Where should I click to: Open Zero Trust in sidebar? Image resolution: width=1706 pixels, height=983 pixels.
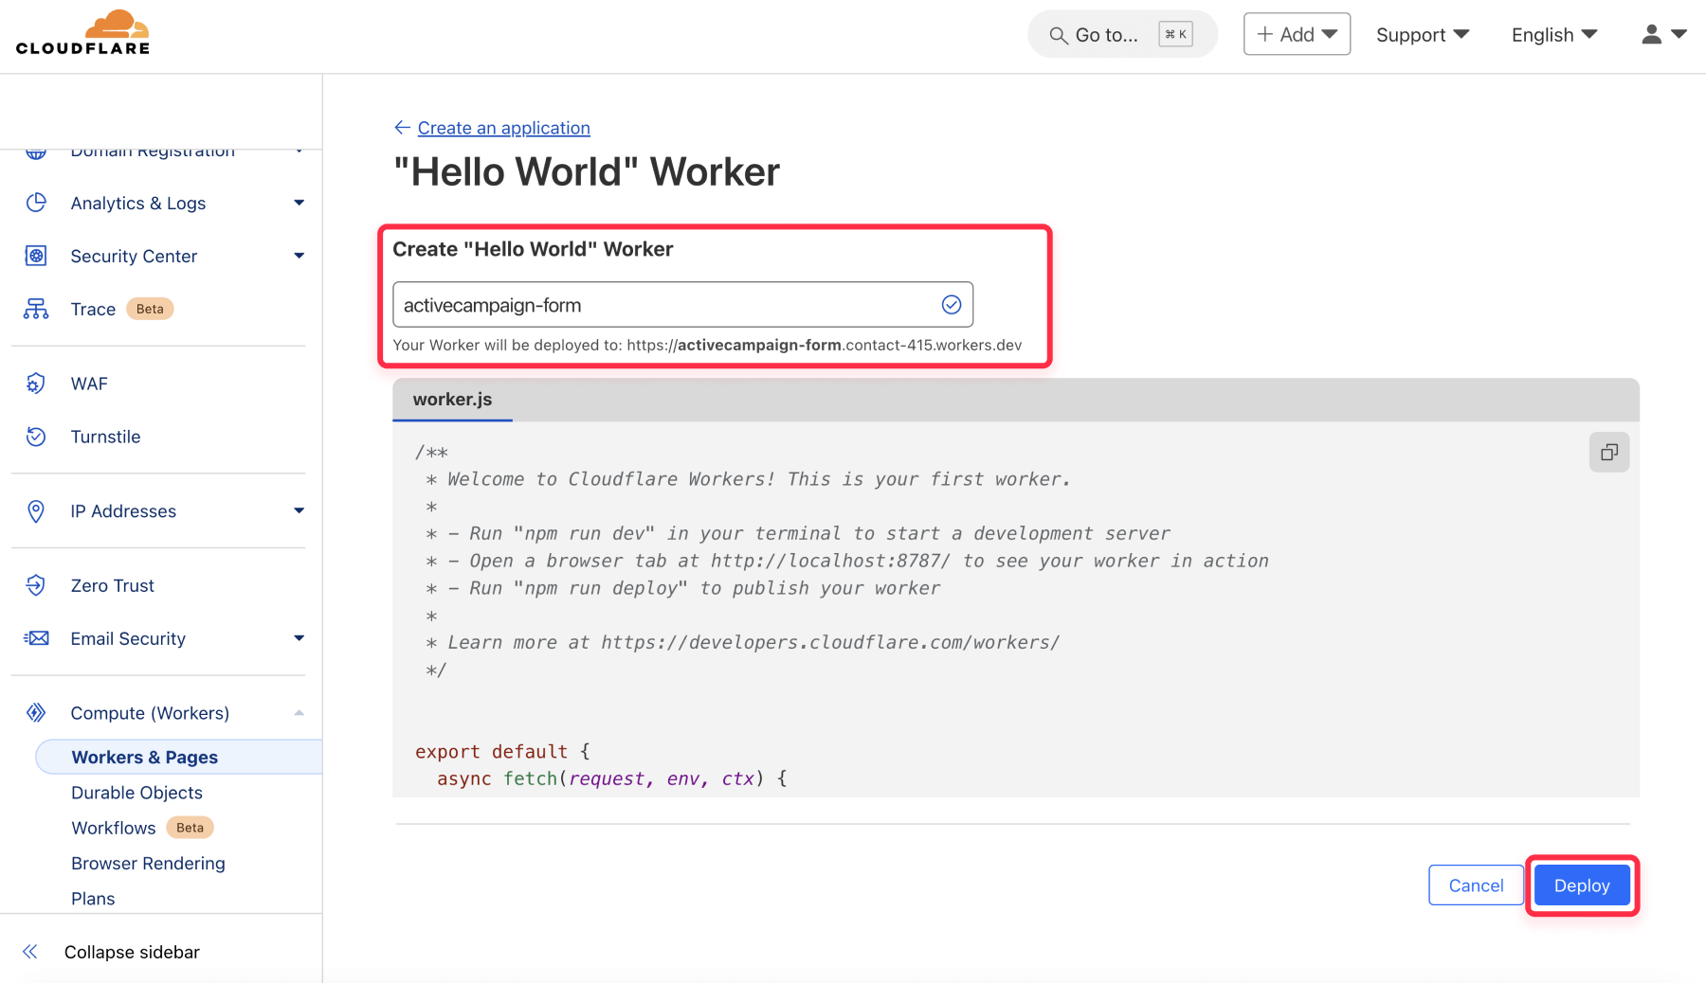coord(112,585)
